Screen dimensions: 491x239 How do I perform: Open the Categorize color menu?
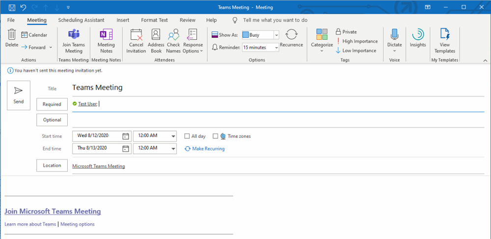322,41
